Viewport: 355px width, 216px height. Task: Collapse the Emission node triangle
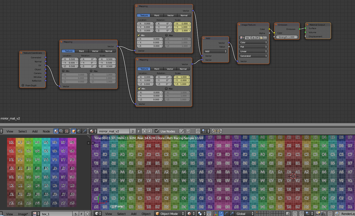[276, 25]
